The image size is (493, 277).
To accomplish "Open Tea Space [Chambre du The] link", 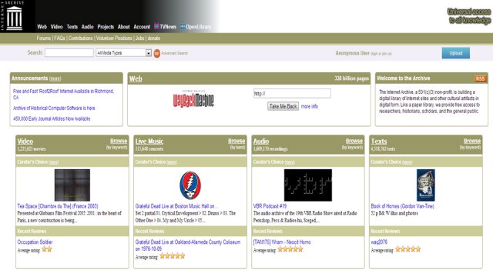I will (x=58, y=206).
